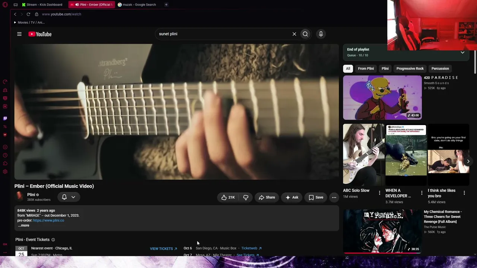Focus the www.youtube.com/watch address bar

(x=61, y=14)
